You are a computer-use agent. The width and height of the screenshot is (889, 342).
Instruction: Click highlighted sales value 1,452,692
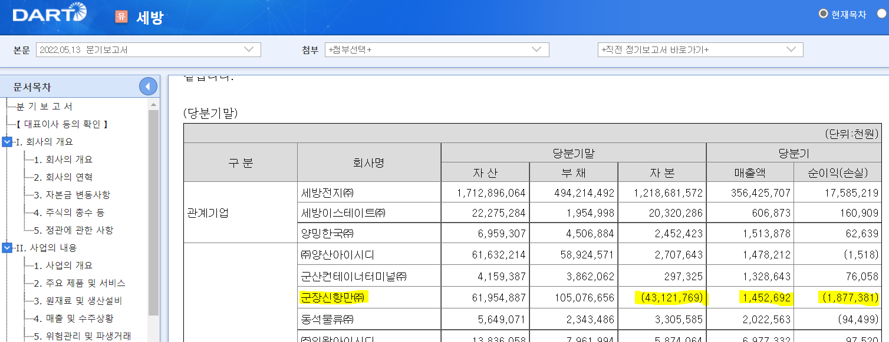(x=765, y=298)
